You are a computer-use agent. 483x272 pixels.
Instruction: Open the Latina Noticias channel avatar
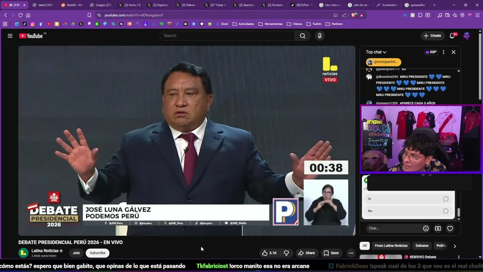(23, 253)
